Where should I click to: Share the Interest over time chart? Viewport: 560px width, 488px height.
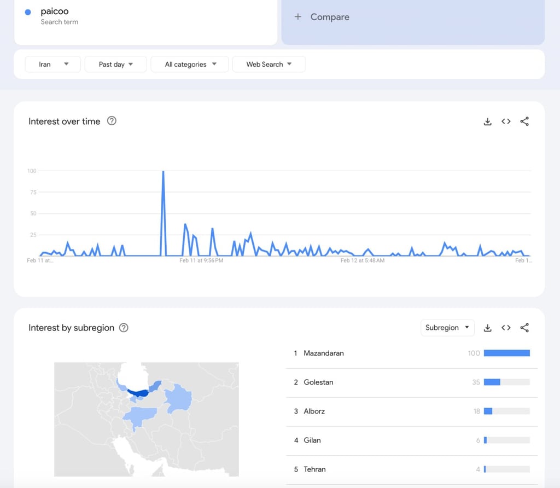pyautogui.click(x=524, y=121)
